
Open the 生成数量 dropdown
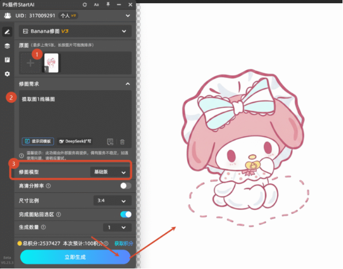(x=117, y=227)
